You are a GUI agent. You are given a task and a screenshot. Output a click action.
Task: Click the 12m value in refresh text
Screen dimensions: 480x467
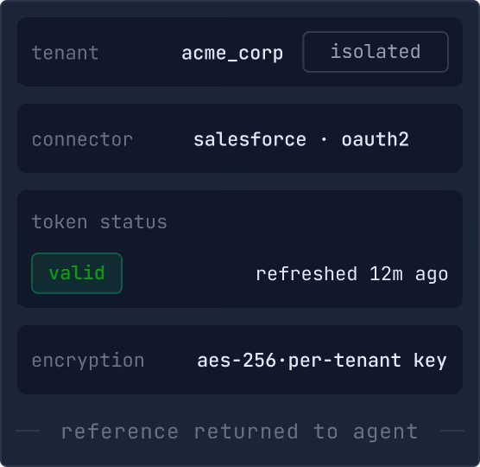(x=386, y=273)
